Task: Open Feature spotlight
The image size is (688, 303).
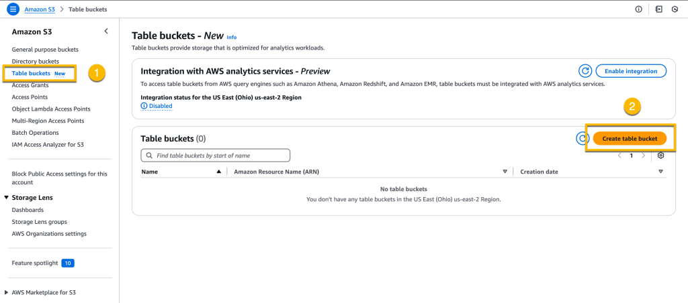Action: click(x=35, y=263)
